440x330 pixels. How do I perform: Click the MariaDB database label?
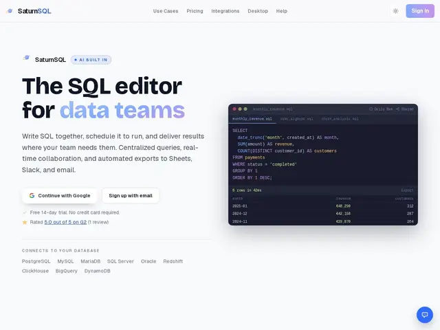tap(91, 261)
